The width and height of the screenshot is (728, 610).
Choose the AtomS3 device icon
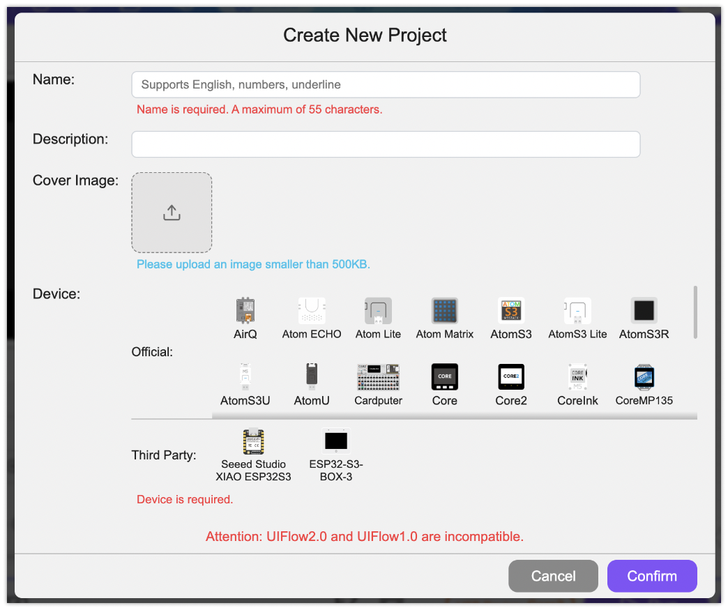click(x=511, y=310)
